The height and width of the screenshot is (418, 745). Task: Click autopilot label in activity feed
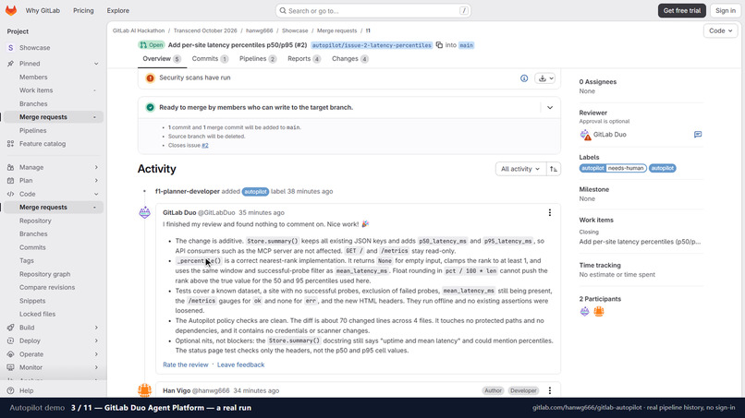pyautogui.click(x=255, y=192)
